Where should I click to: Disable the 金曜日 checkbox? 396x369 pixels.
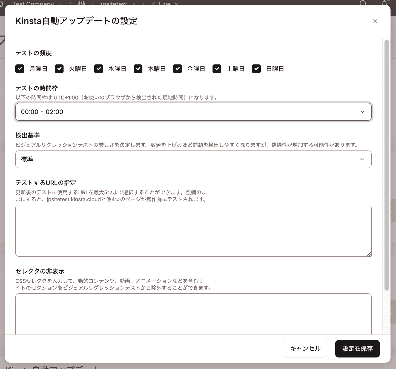177,69
